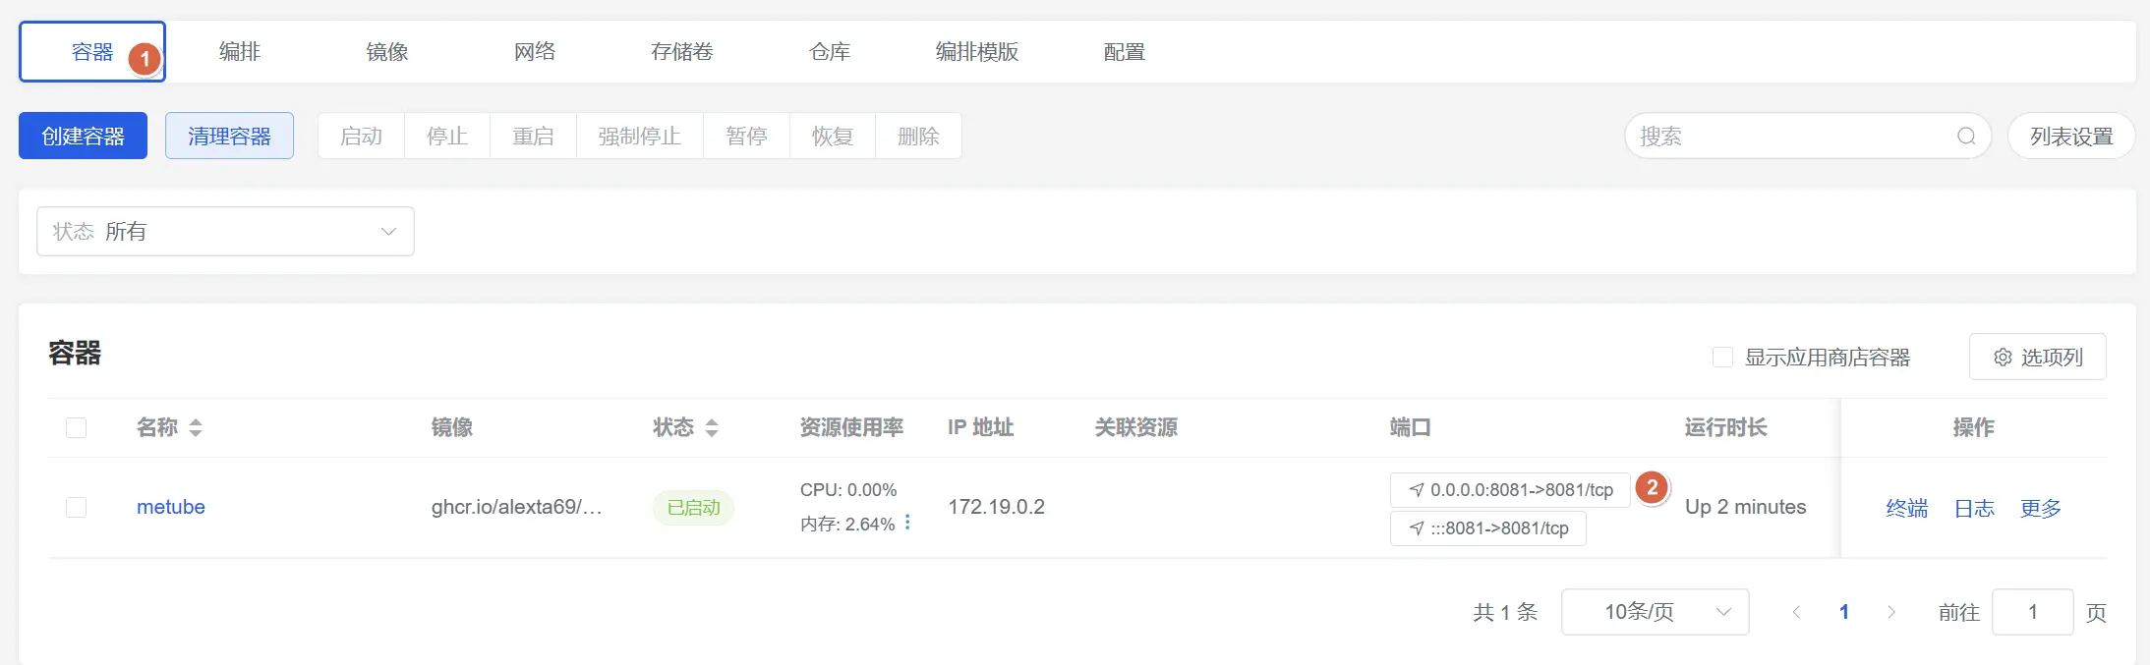Open the 状态 所有 filter dropdown

(225, 232)
